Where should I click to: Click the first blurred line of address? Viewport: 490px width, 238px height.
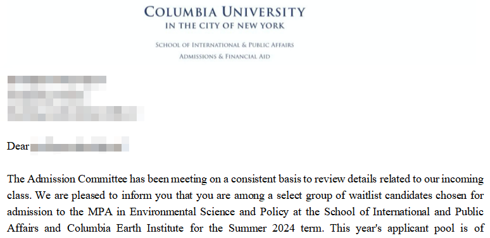(56, 80)
